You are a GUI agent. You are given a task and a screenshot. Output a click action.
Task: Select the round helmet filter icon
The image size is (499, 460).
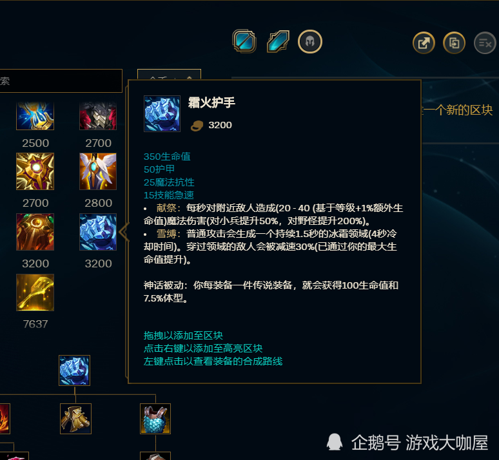point(310,42)
